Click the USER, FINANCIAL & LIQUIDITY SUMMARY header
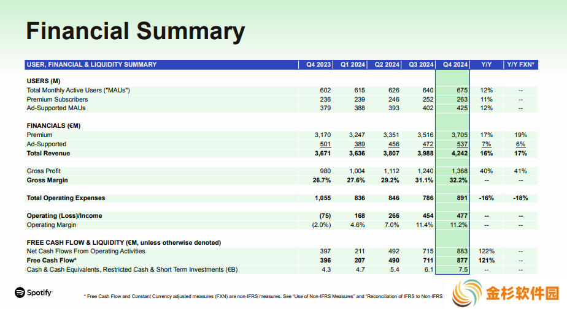Screen dimensions: 567x309 [x=92, y=64]
